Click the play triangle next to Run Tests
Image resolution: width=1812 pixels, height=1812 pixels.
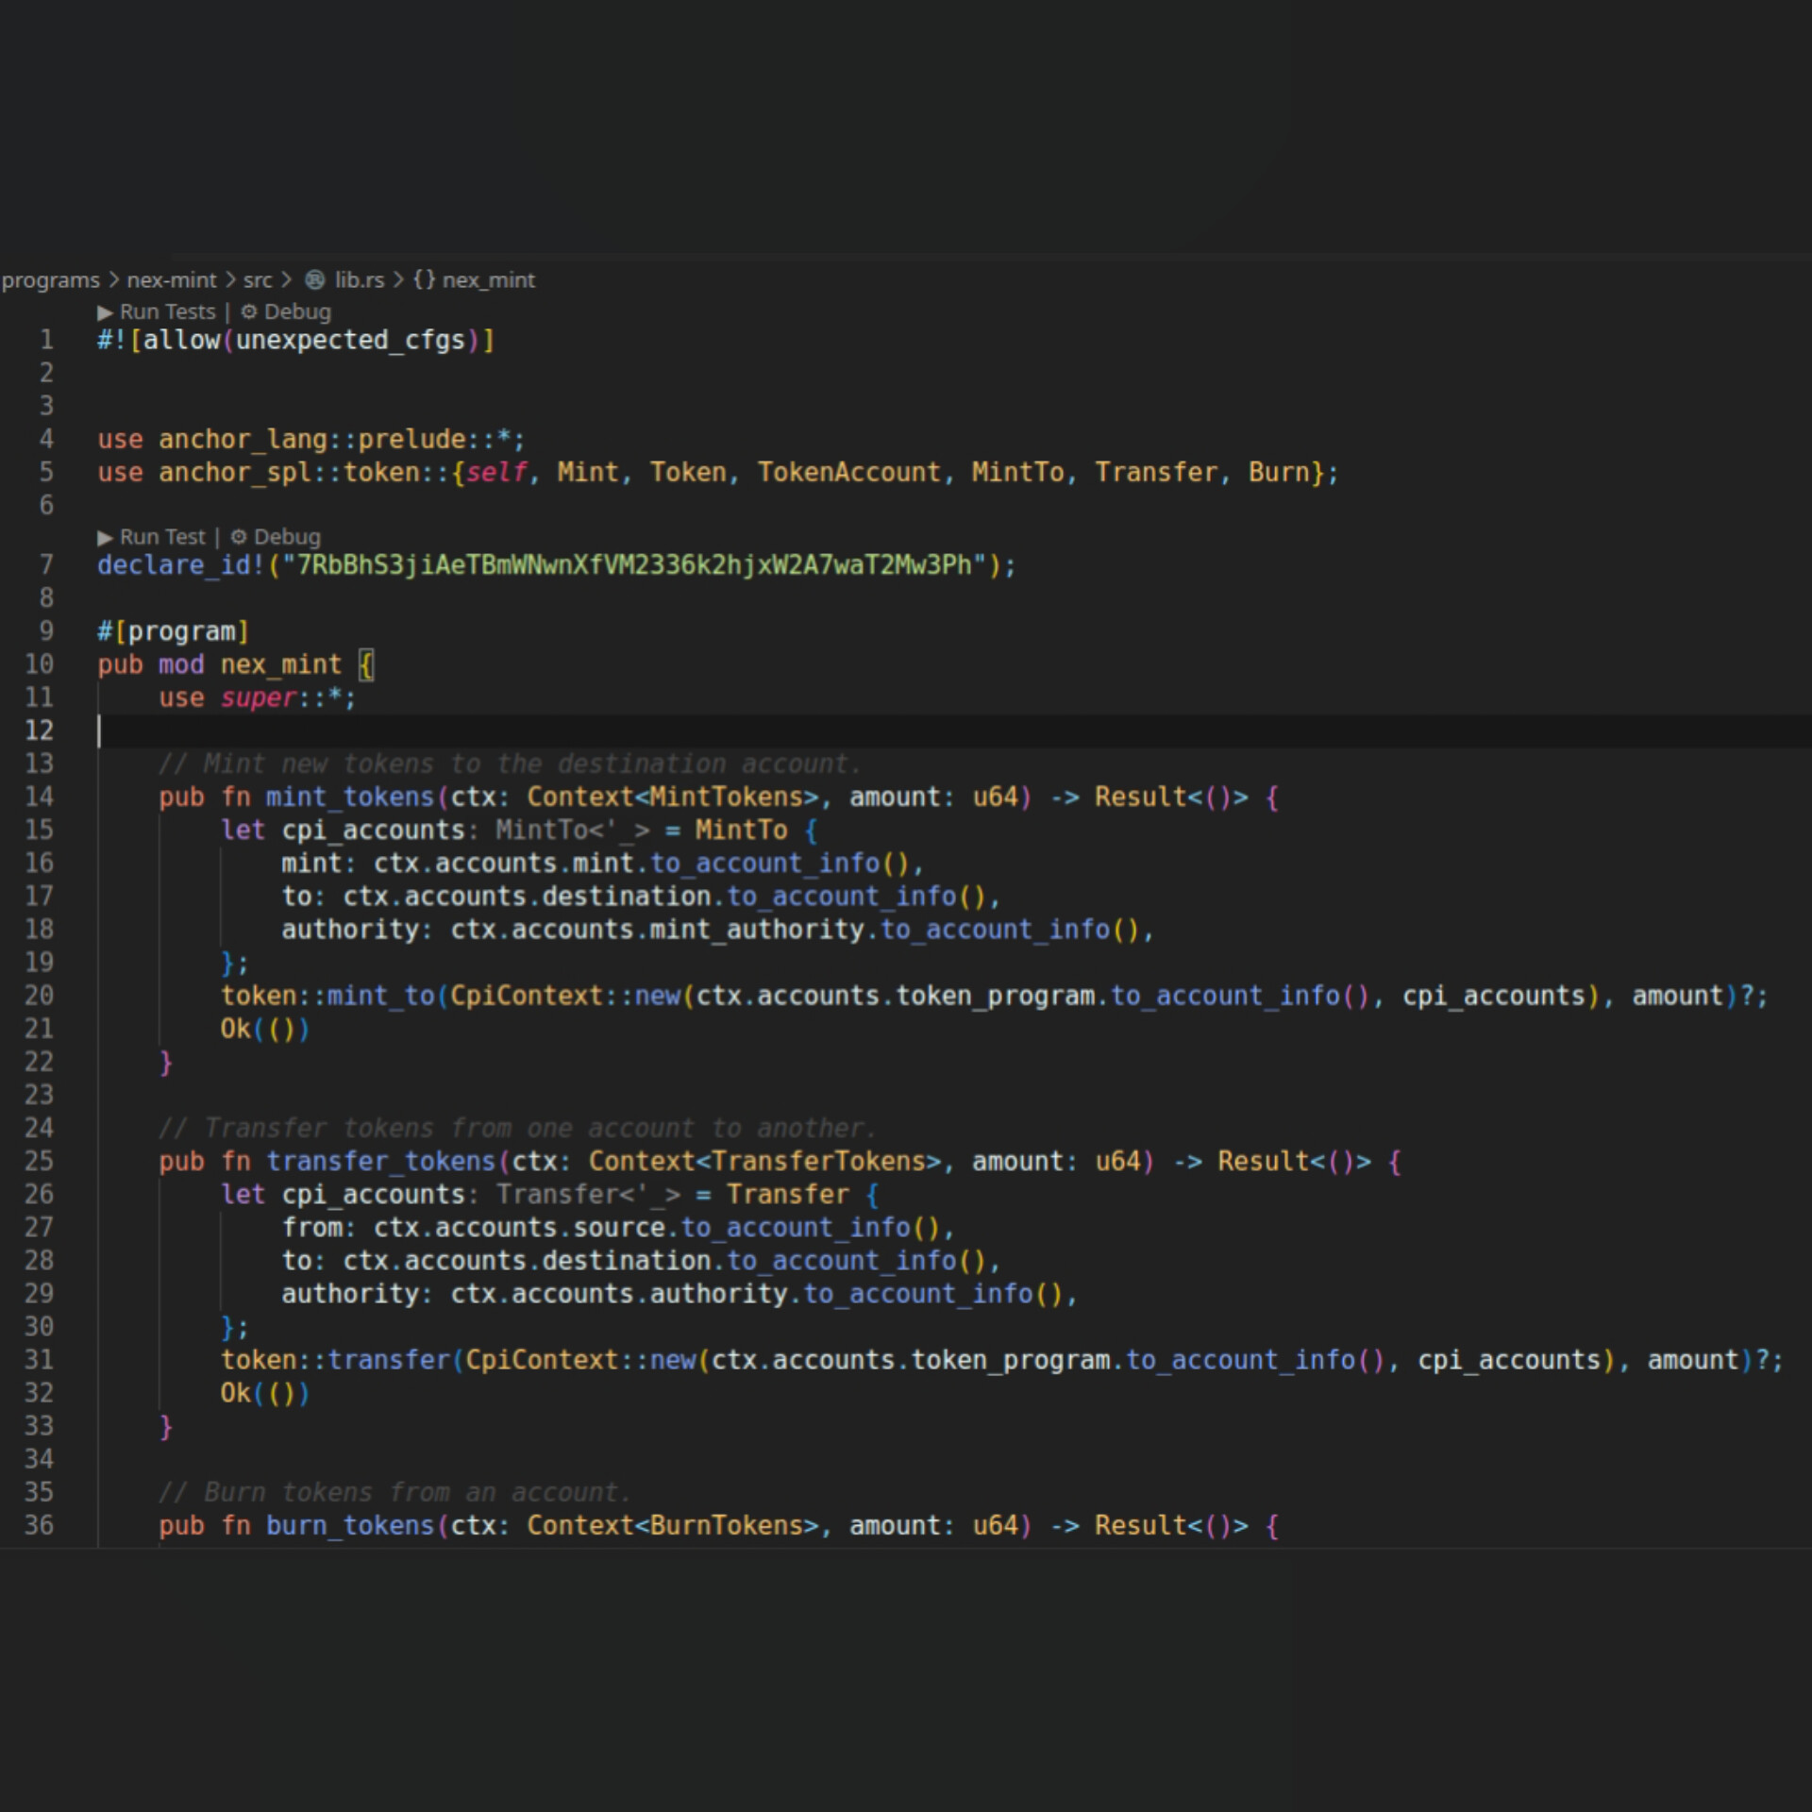105,312
